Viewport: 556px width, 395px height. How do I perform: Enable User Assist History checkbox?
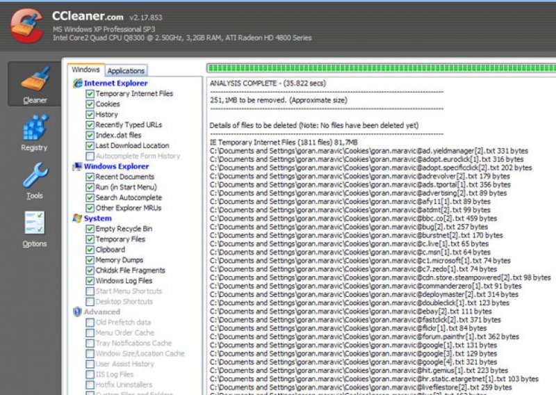click(90, 364)
